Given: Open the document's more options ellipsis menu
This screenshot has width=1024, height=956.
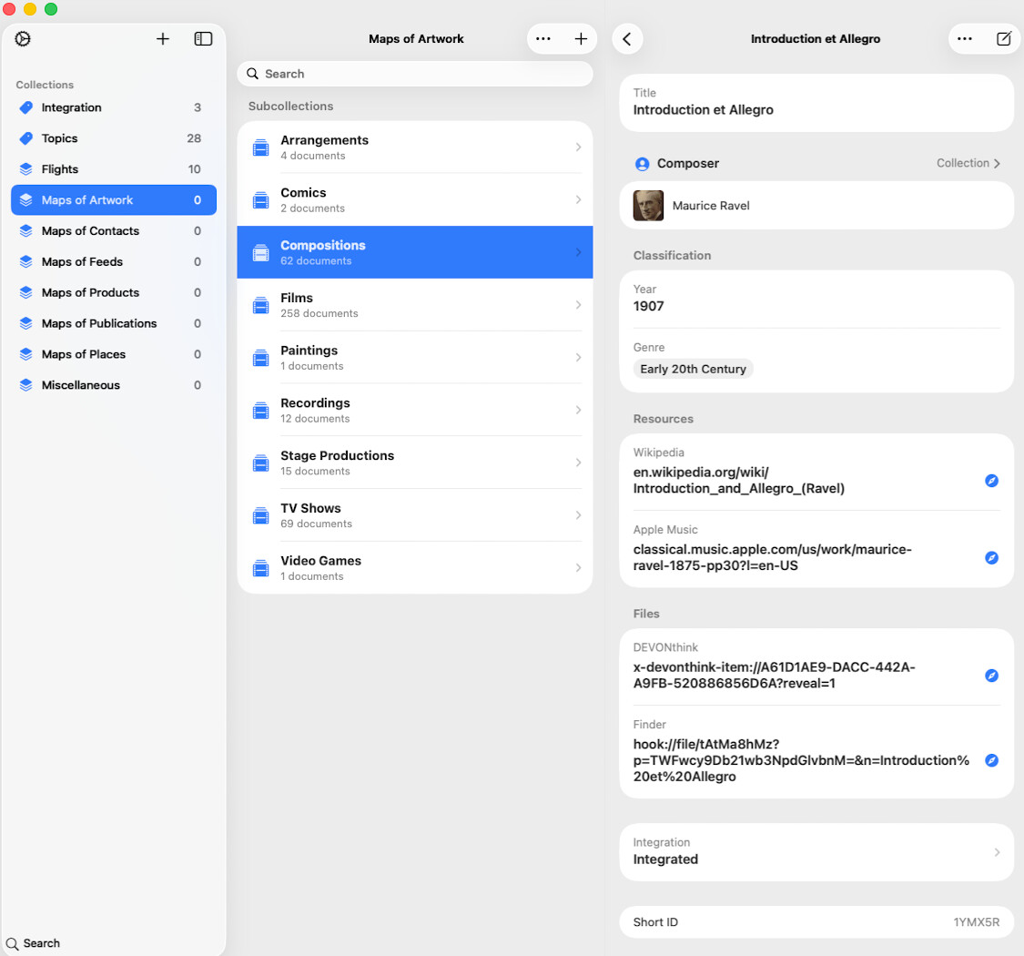Looking at the screenshot, I should click(x=965, y=39).
